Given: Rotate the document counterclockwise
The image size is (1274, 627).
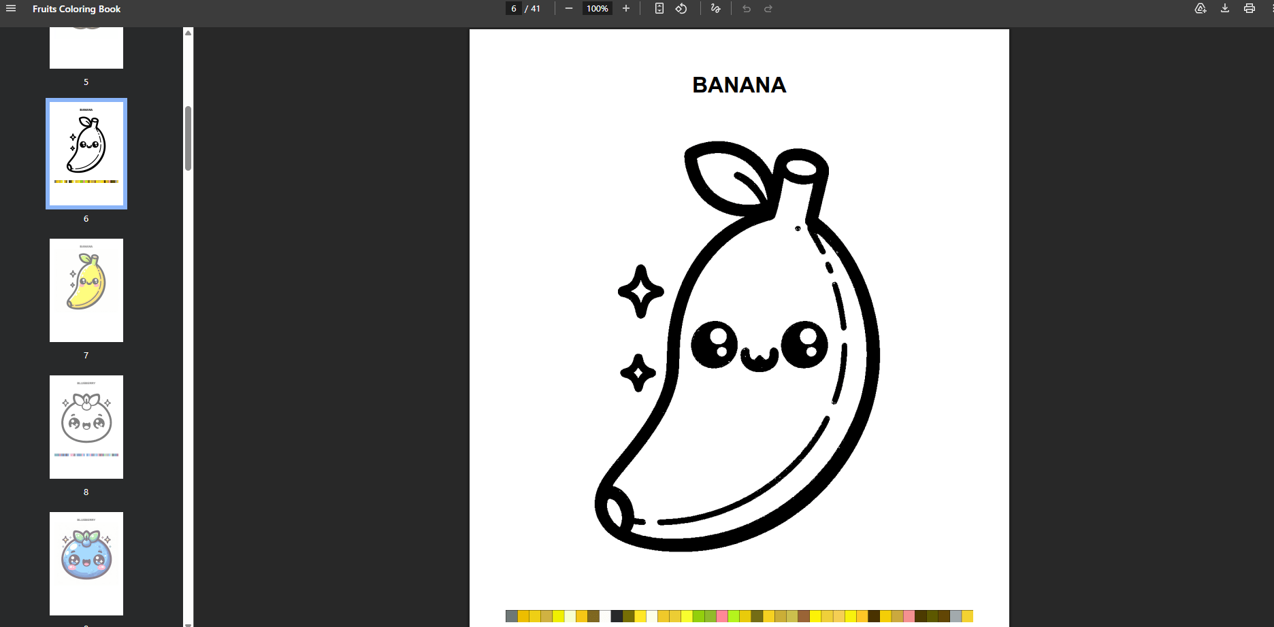Looking at the screenshot, I should coord(681,9).
